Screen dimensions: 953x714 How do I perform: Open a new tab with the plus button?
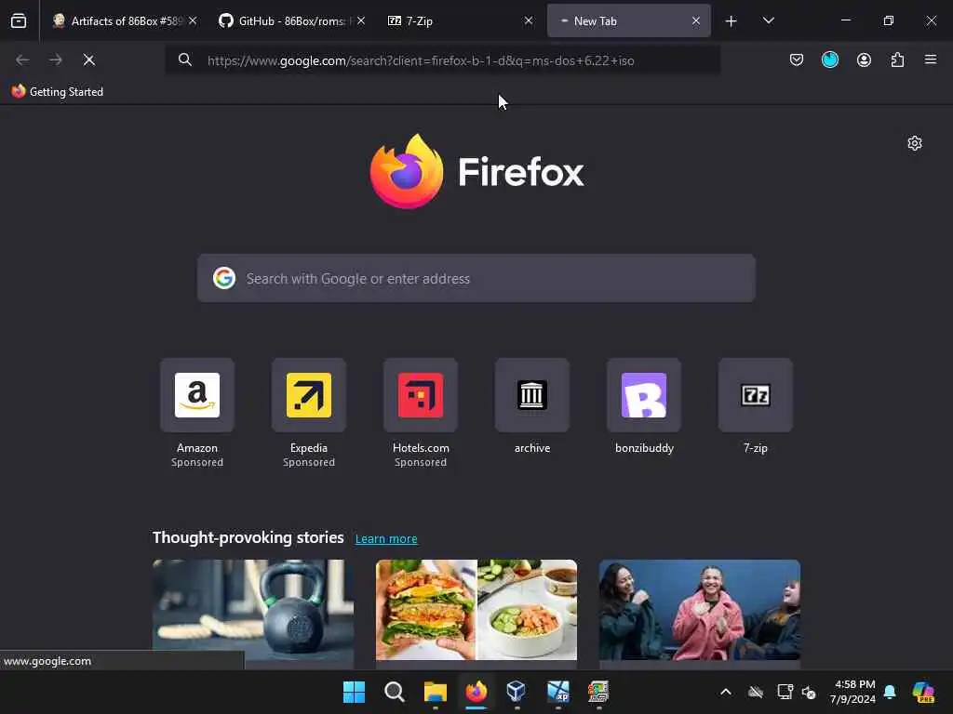pos(732,21)
